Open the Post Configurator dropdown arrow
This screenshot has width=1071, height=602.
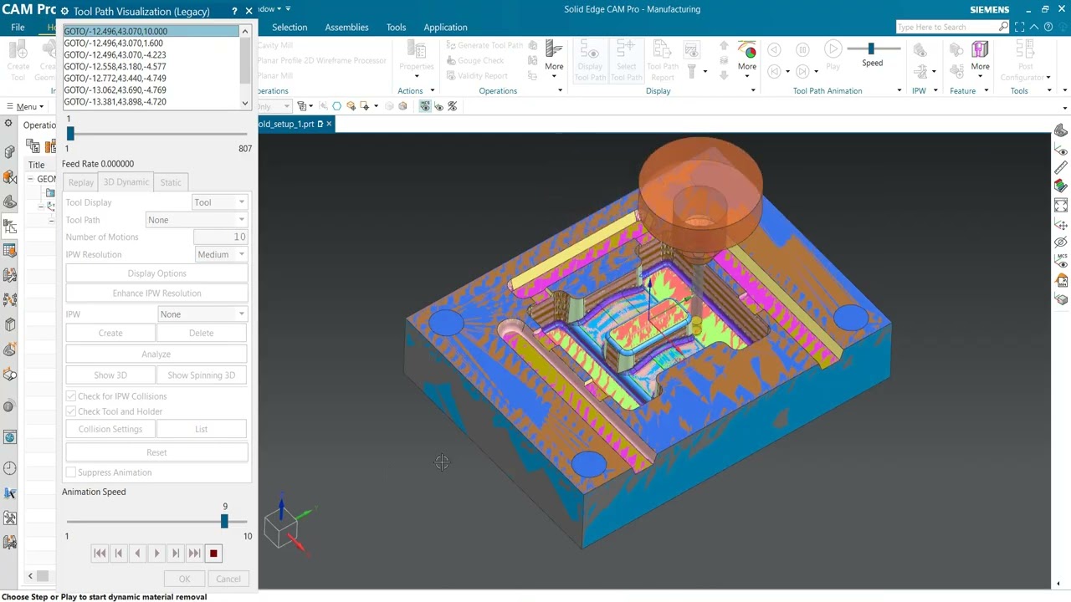1048,77
